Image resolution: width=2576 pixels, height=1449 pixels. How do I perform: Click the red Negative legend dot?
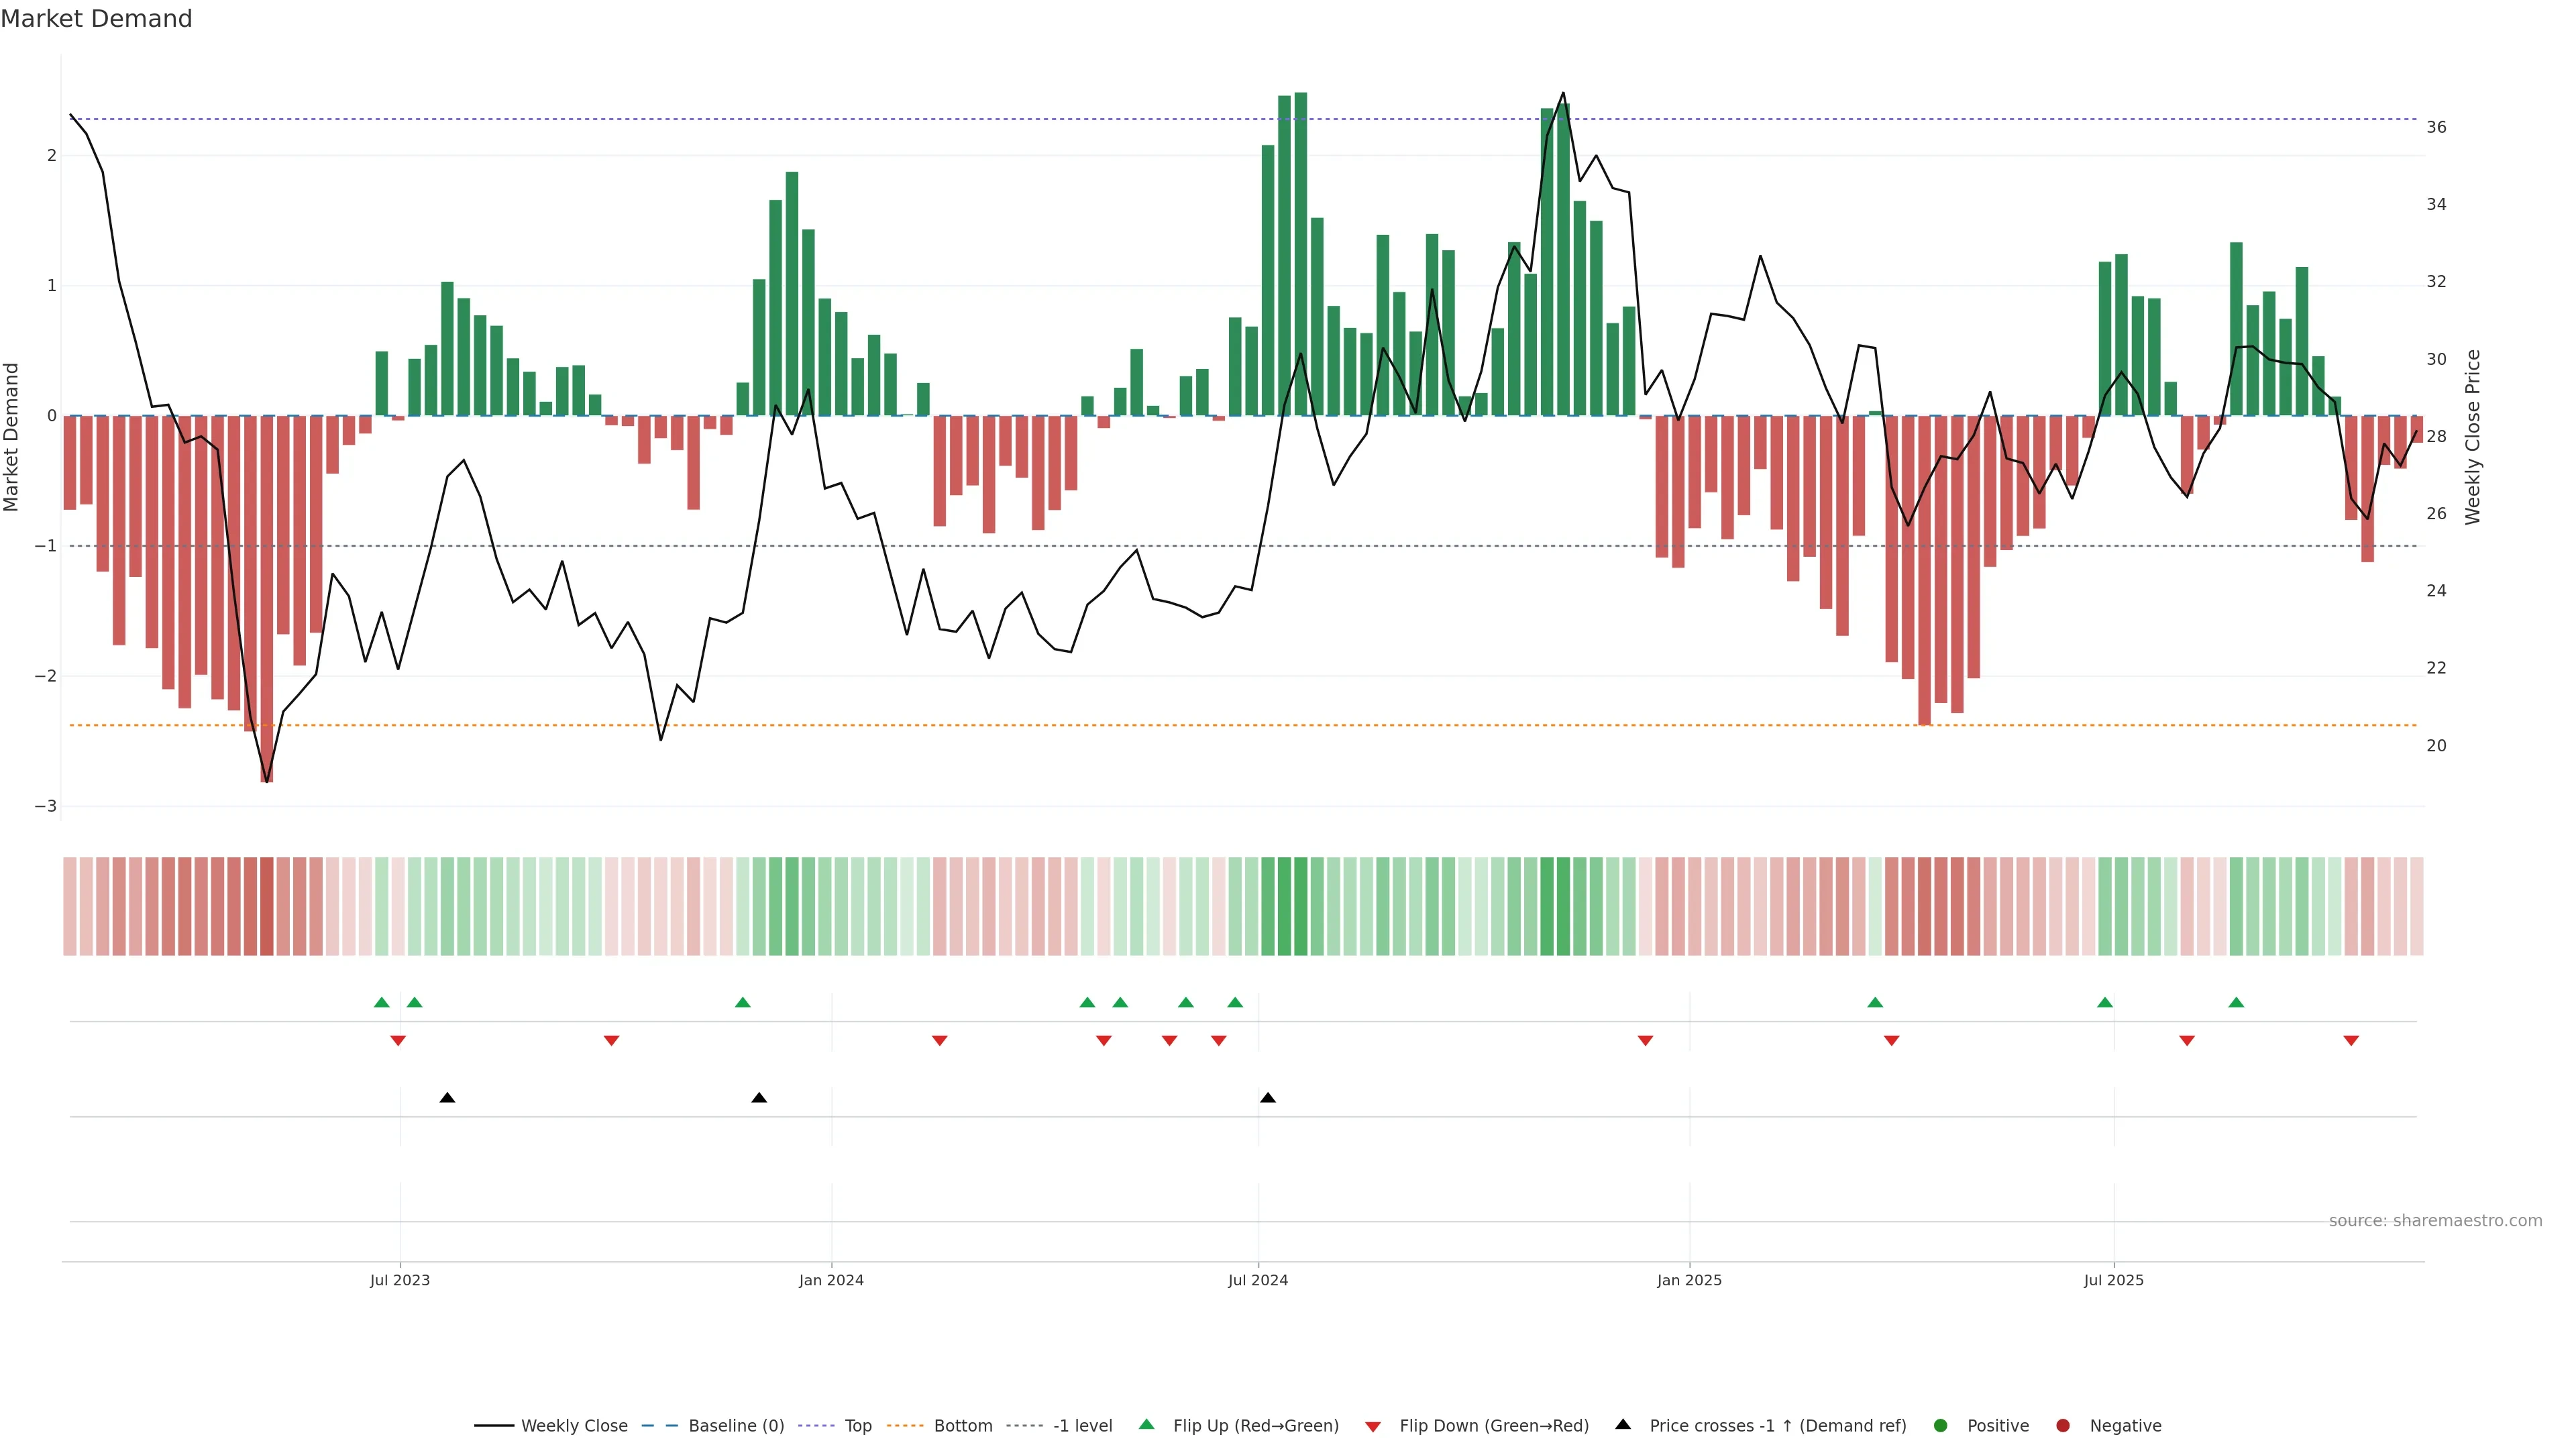pos(2063,1426)
